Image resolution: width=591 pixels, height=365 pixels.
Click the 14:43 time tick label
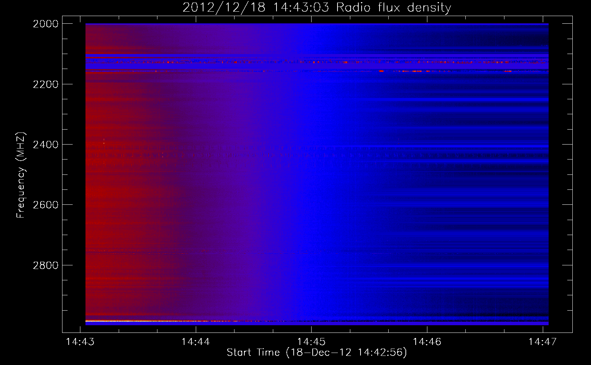80,342
